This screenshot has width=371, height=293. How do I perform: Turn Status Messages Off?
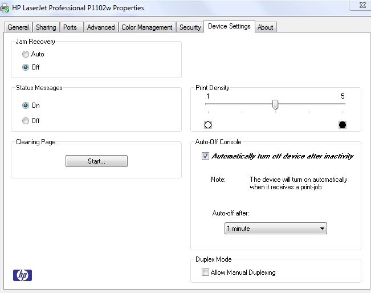tap(26, 121)
